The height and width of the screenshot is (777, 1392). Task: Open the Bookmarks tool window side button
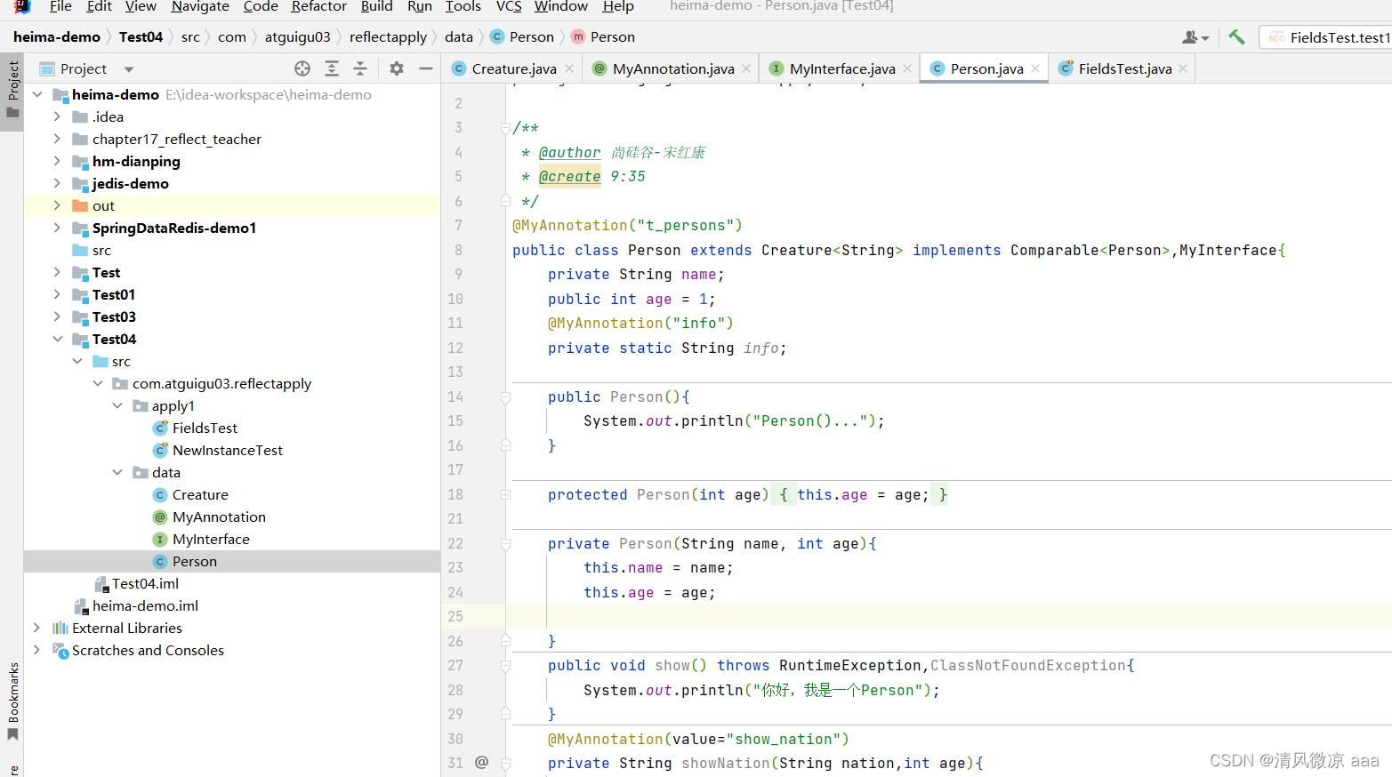point(12,701)
